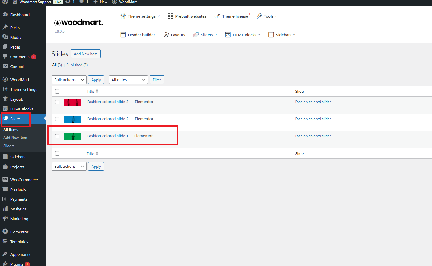The image size is (432, 266).
Task: Sort by Title in the table header
Action: [x=92, y=91]
